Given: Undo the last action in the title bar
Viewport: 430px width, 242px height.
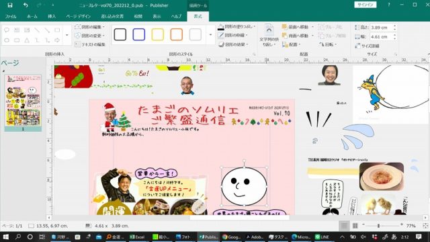Looking at the screenshot, I should (26, 5).
